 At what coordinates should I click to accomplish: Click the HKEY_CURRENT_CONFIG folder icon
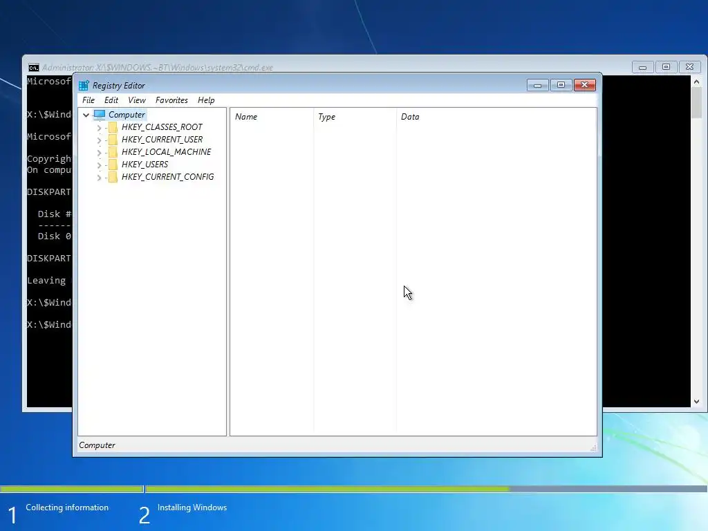click(x=113, y=177)
